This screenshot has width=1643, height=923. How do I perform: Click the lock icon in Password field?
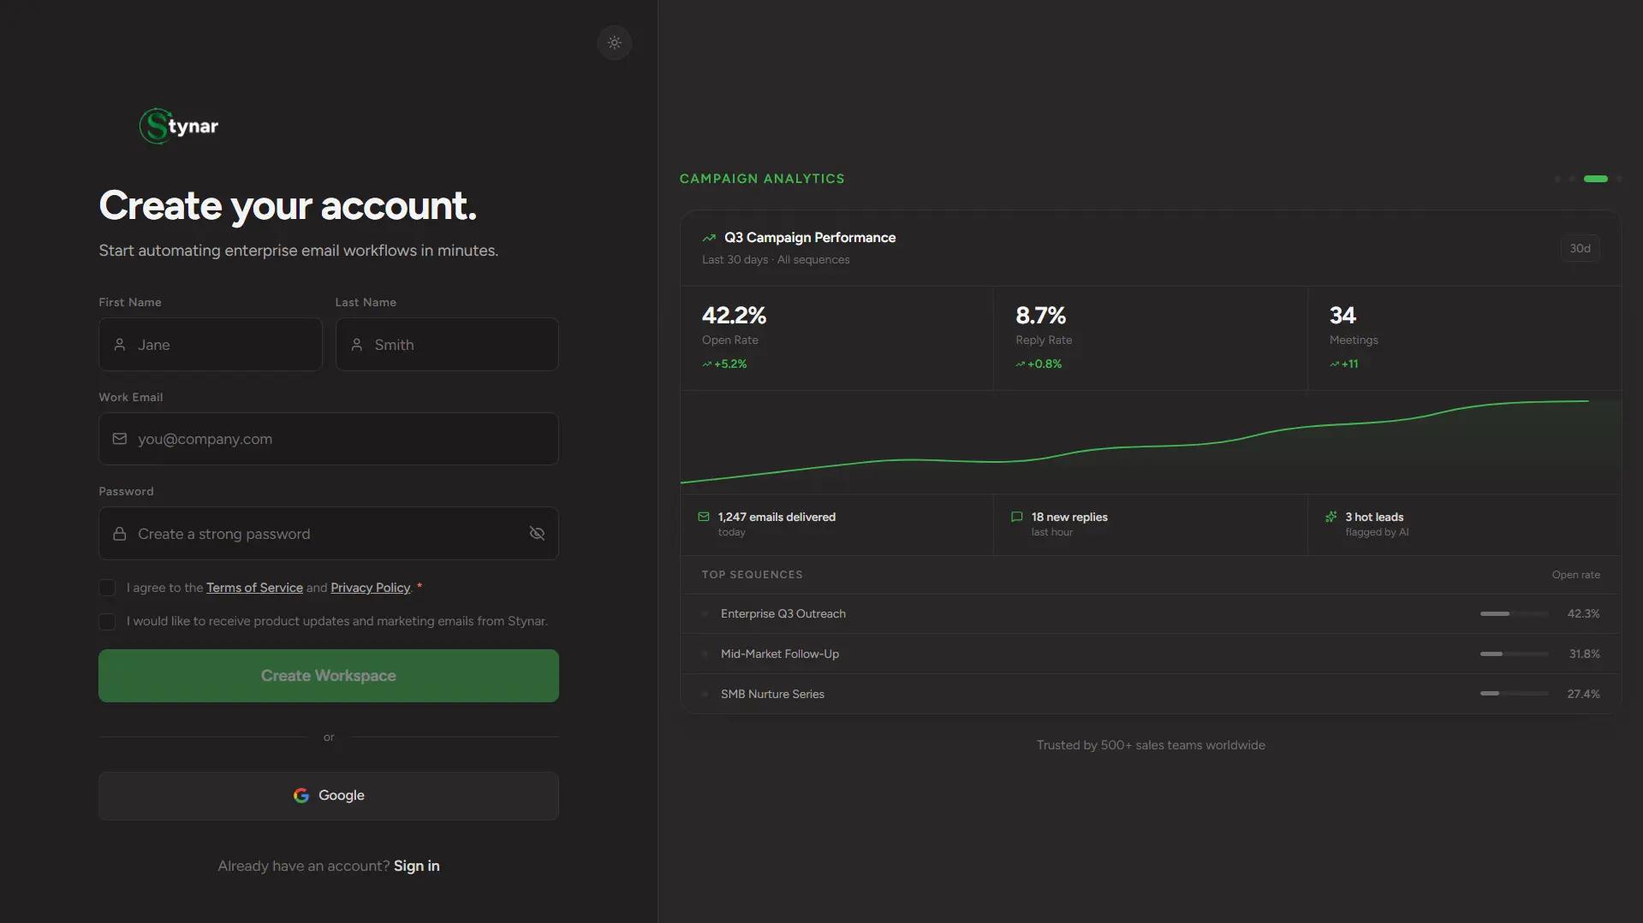coord(120,534)
